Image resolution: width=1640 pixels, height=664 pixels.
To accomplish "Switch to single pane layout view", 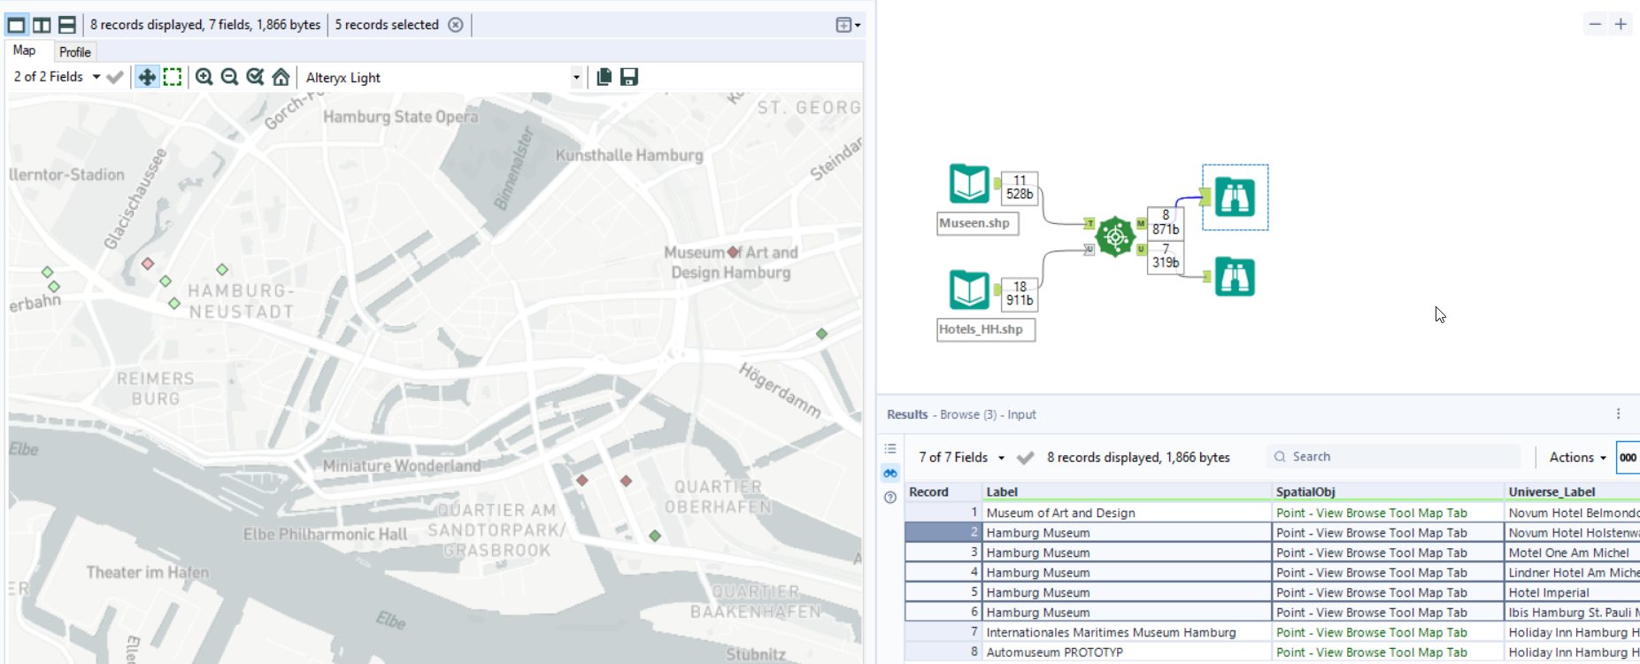I will [17, 25].
